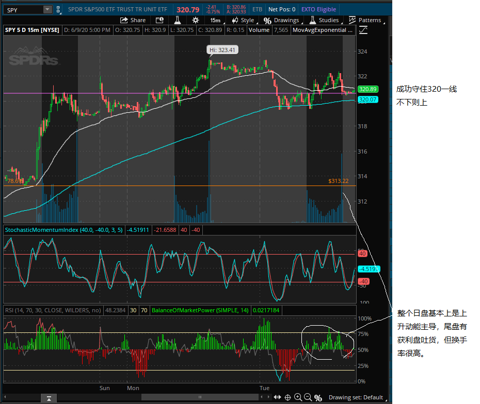Screen dimensions: 480x404
Task: Open the flask icon left of the gear
Action: [177, 20]
